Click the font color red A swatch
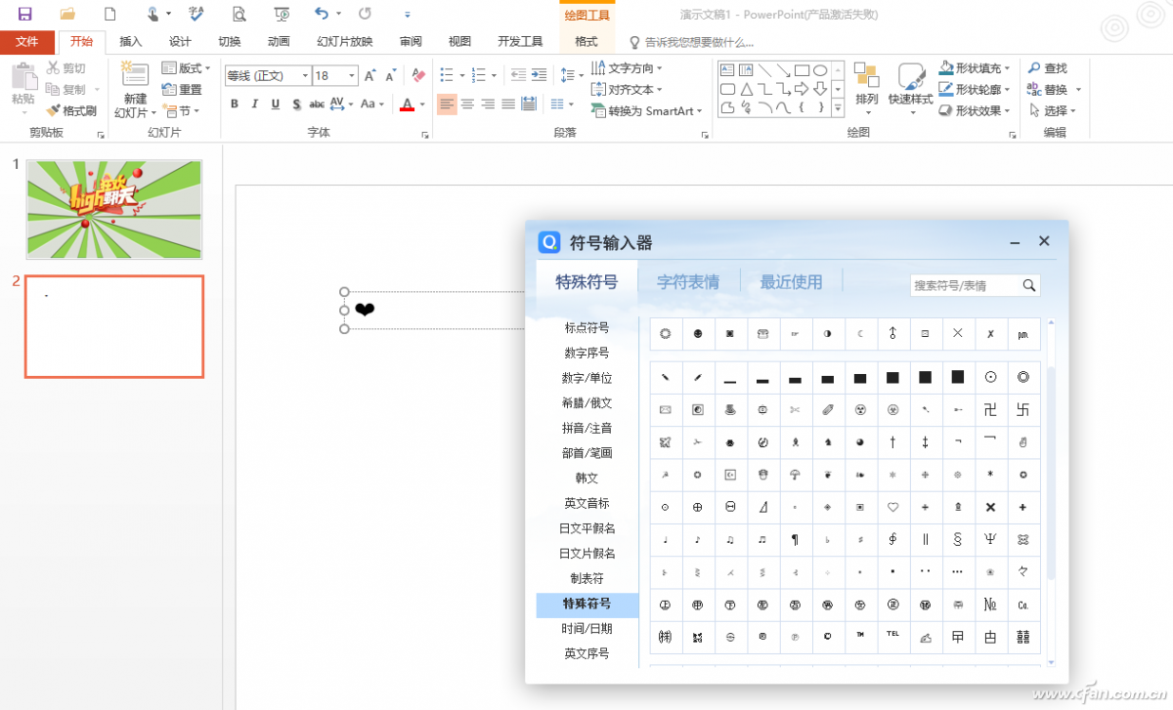This screenshot has width=1173, height=710. pyautogui.click(x=408, y=104)
